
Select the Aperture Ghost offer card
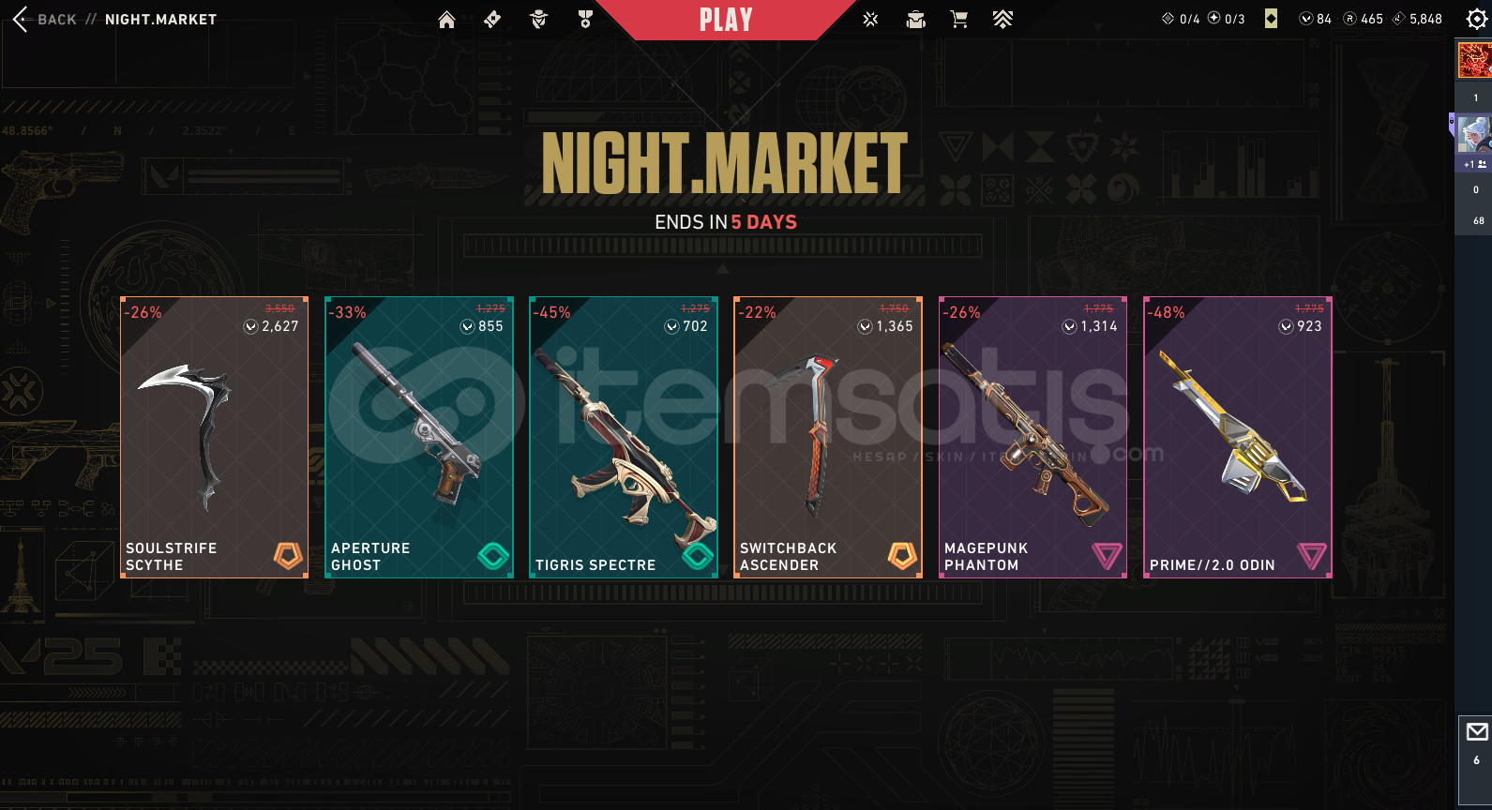pos(419,438)
